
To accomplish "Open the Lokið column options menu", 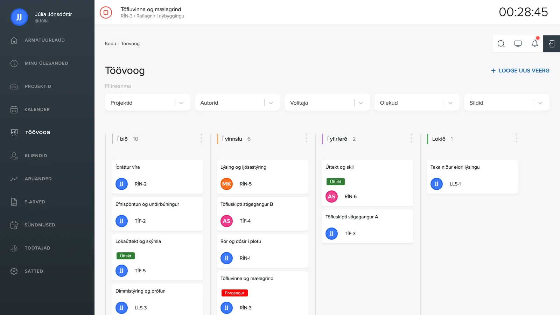I will click(x=516, y=138).
